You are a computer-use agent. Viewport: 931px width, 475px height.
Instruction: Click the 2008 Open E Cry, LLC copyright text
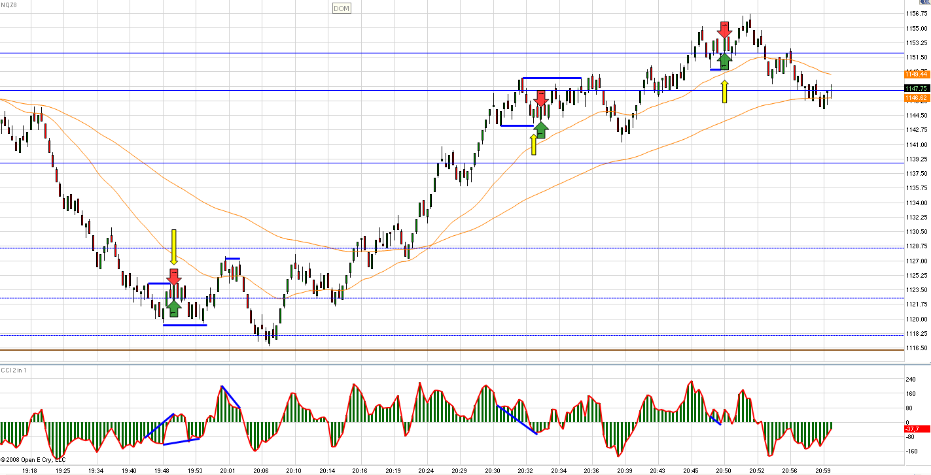33,459
